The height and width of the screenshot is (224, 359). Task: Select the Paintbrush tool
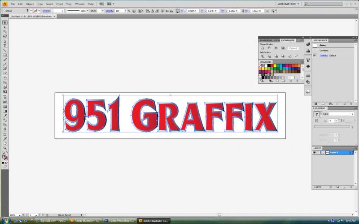5,60
